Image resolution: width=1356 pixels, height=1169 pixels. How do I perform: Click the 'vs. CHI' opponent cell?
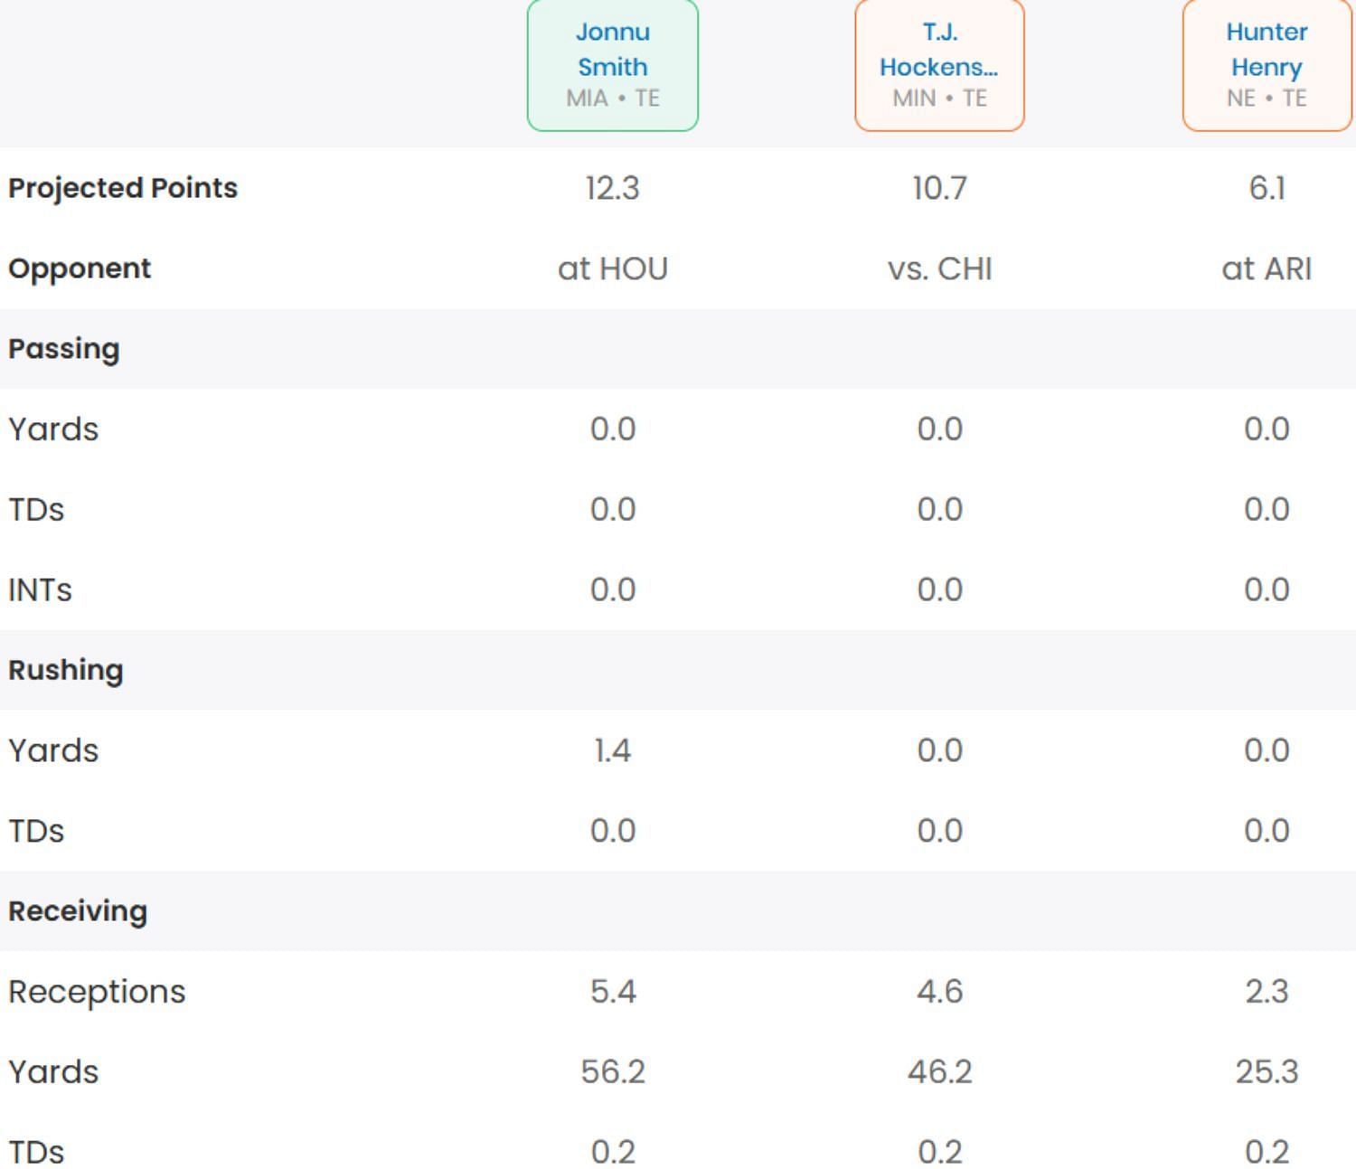tap(939, 269)
